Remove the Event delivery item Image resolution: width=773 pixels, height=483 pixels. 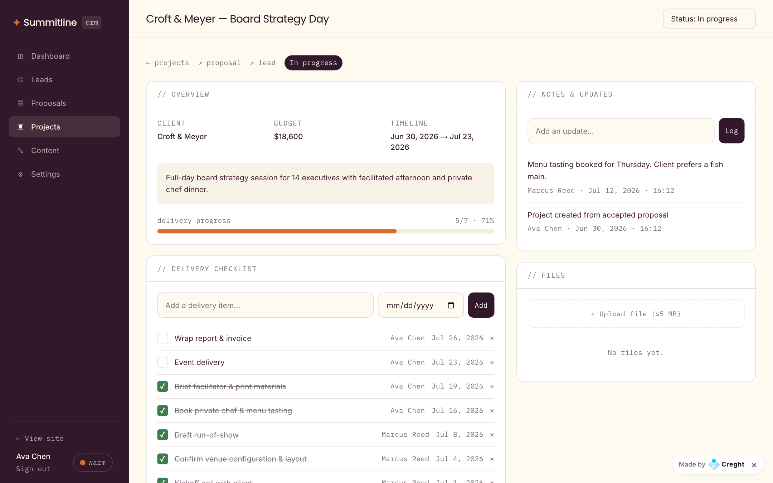tap(492, 362)
